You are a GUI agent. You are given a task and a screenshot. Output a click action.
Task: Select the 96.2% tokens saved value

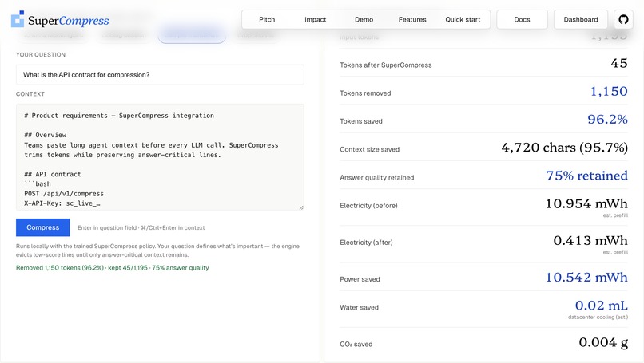(607, 120)
